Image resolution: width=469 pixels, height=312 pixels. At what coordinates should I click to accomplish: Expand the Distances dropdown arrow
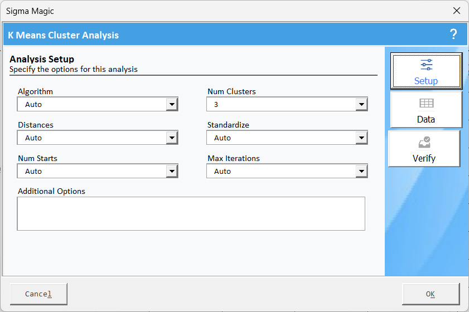(x=172, y=138)
